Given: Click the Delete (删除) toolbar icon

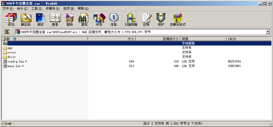Looking at the screenshot, I should coord(70,19).
